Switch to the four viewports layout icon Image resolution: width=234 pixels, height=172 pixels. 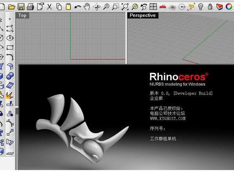tap(153, 7)
